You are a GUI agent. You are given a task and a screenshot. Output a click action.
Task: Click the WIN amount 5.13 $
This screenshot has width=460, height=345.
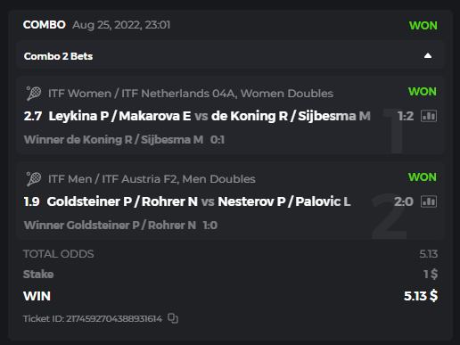421,296
